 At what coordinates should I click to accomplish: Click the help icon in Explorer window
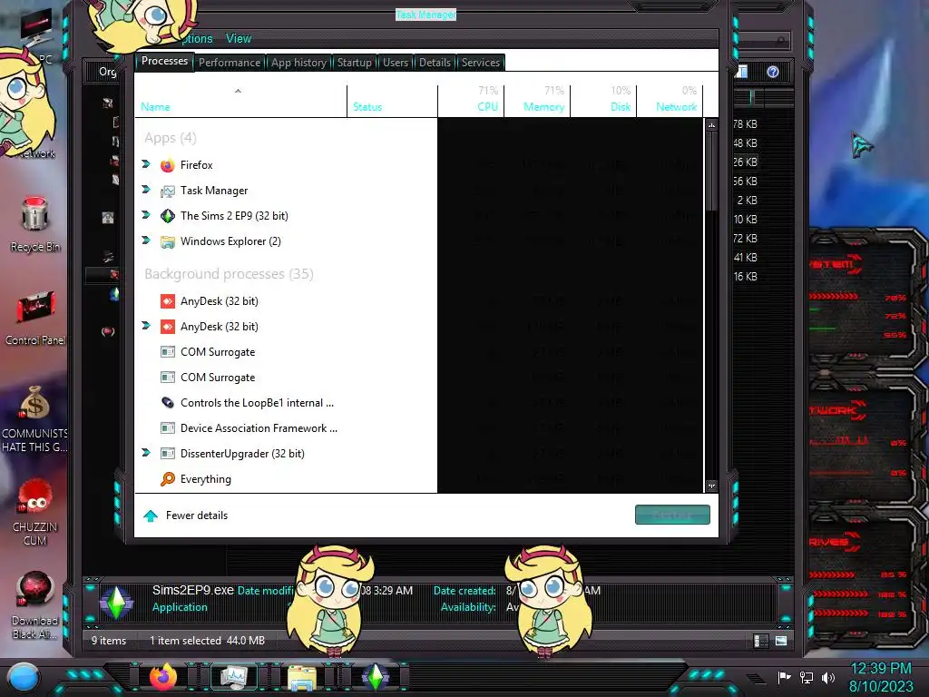(773, 72)
